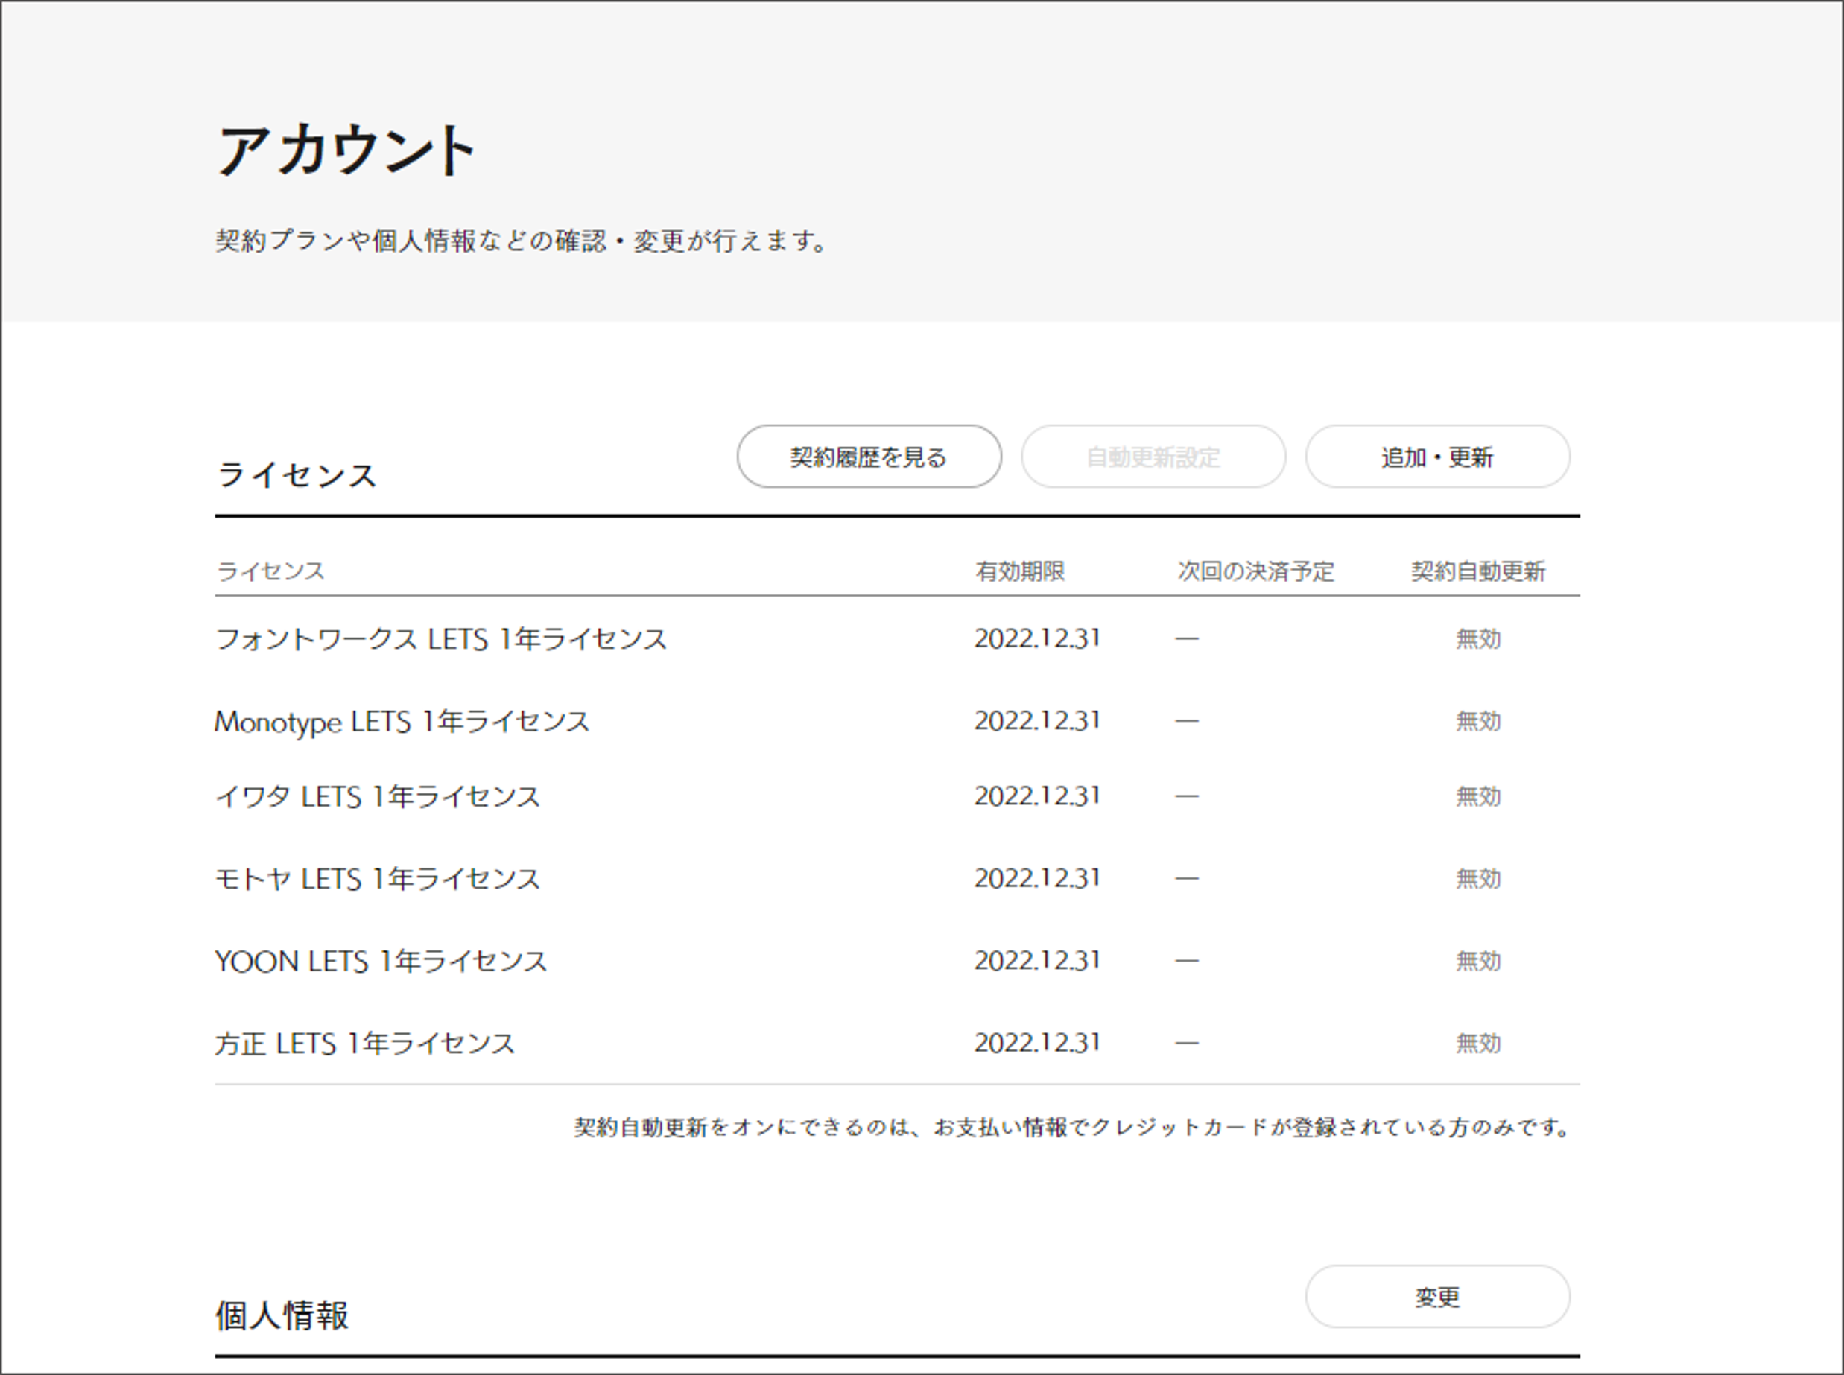Open the イワタ LETS license details
The image size is (1844, 1375).
coord(377,796)
